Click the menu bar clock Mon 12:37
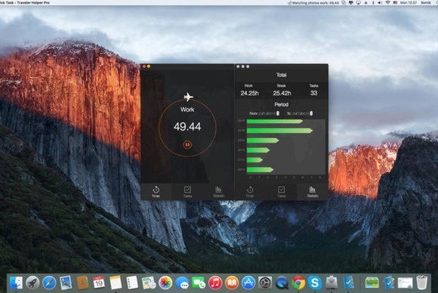This screenshot has height=293, width=438. point(408,2)
